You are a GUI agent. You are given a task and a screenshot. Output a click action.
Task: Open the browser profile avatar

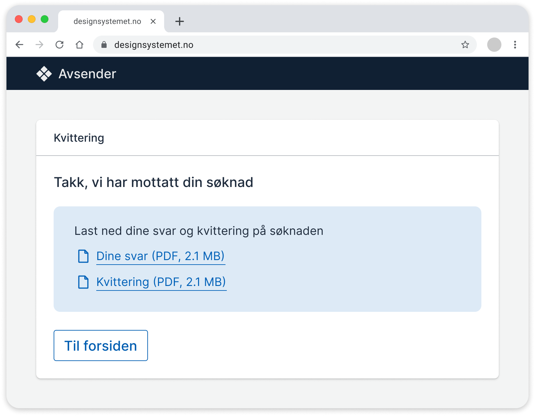494,45
